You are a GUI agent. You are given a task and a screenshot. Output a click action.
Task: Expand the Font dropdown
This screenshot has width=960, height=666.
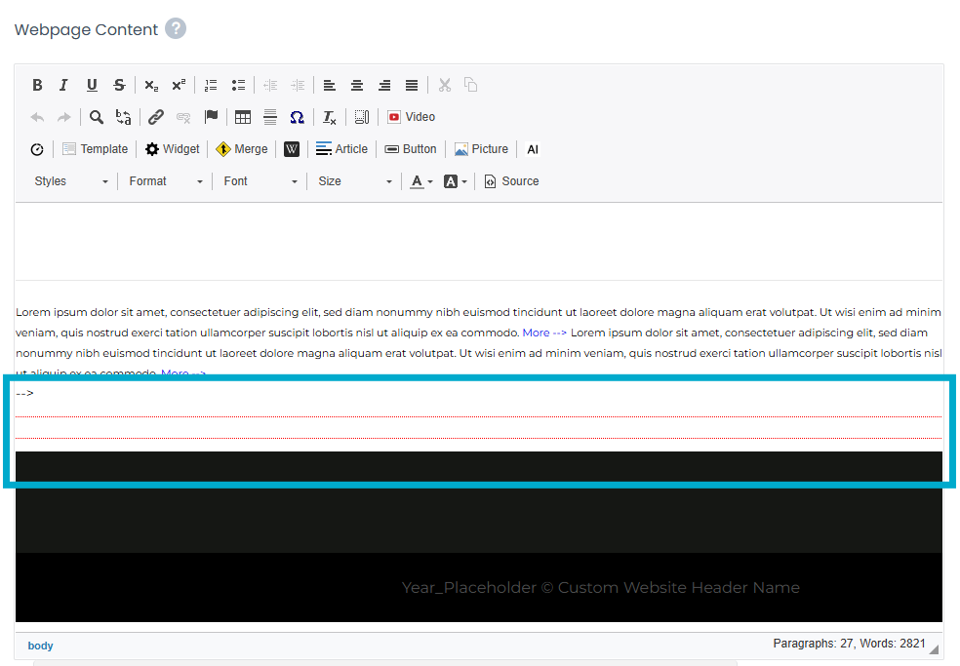coord(260,181)
